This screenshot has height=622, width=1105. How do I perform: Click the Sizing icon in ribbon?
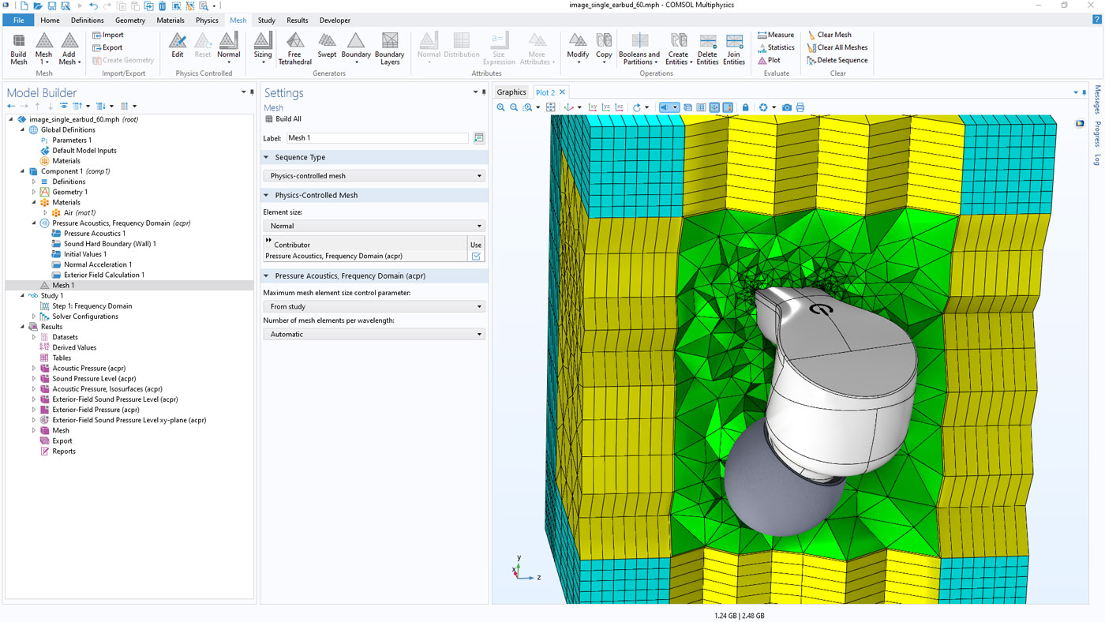tap(263, 47)
